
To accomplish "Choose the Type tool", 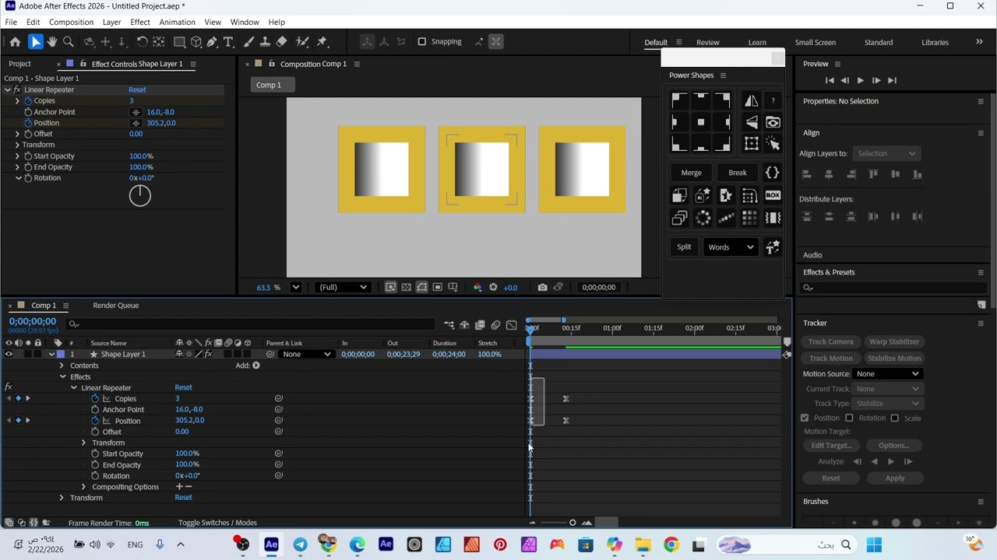I will click(x=228, y=42).
